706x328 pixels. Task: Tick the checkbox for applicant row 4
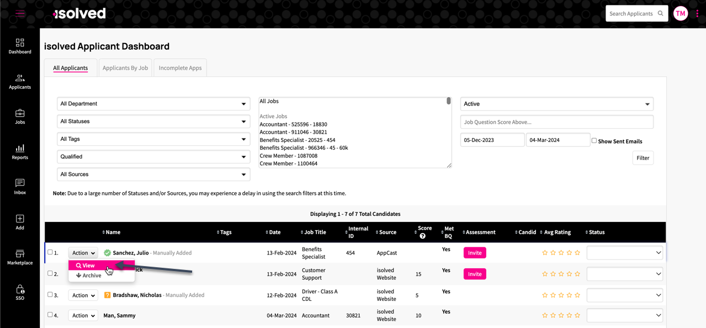[50, 315]
